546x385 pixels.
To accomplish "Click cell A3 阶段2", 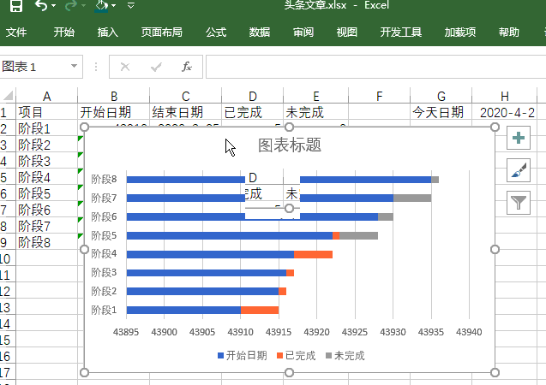I will (46, 145).
